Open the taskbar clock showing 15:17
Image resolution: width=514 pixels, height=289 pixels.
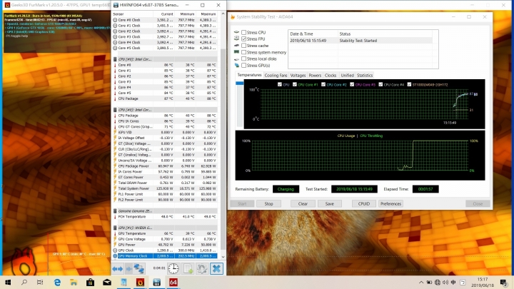click(483, 282)
